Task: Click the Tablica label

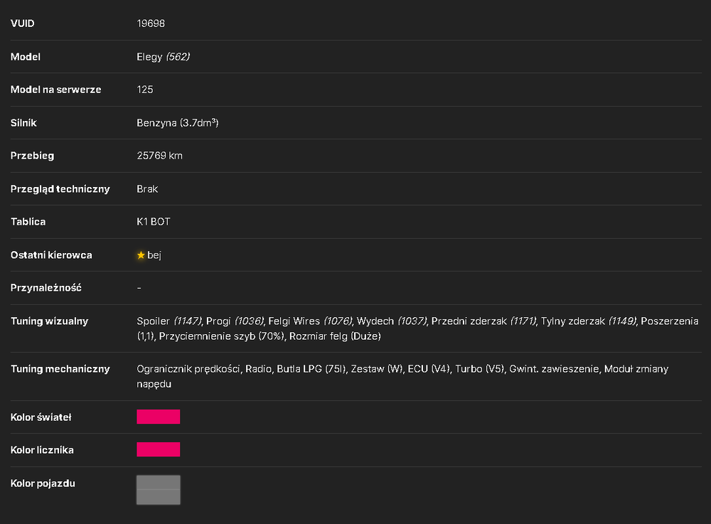Action: [28, 222]
